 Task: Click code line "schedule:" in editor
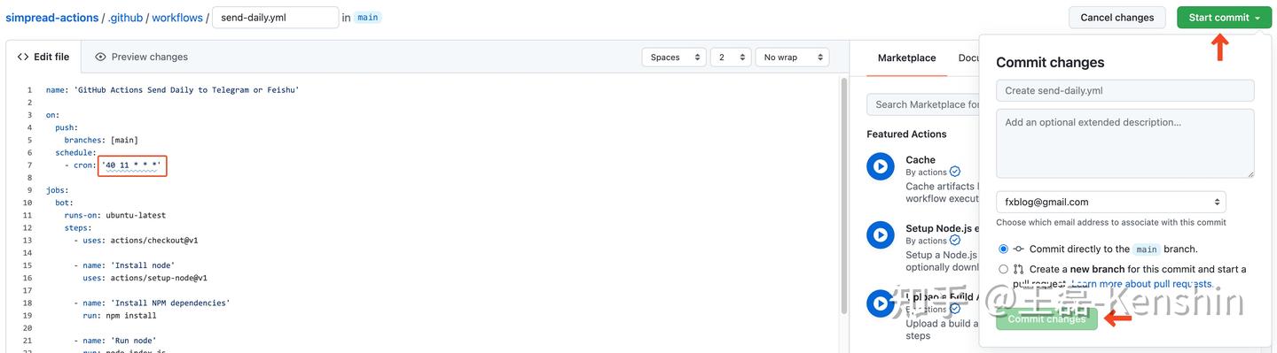point(75,153)
